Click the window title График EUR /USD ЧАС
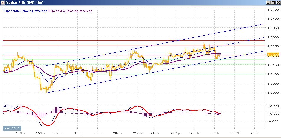 click(x=24, y=3)
